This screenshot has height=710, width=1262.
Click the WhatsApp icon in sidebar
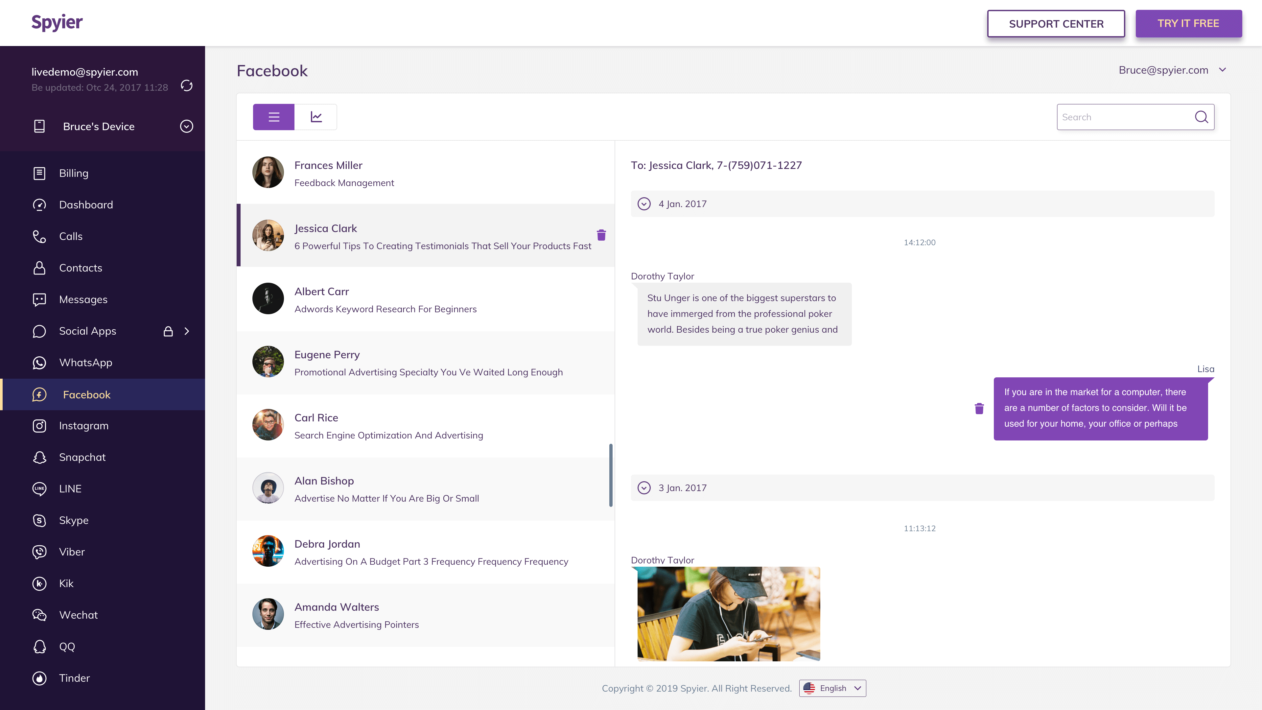[x=39, y=363]
